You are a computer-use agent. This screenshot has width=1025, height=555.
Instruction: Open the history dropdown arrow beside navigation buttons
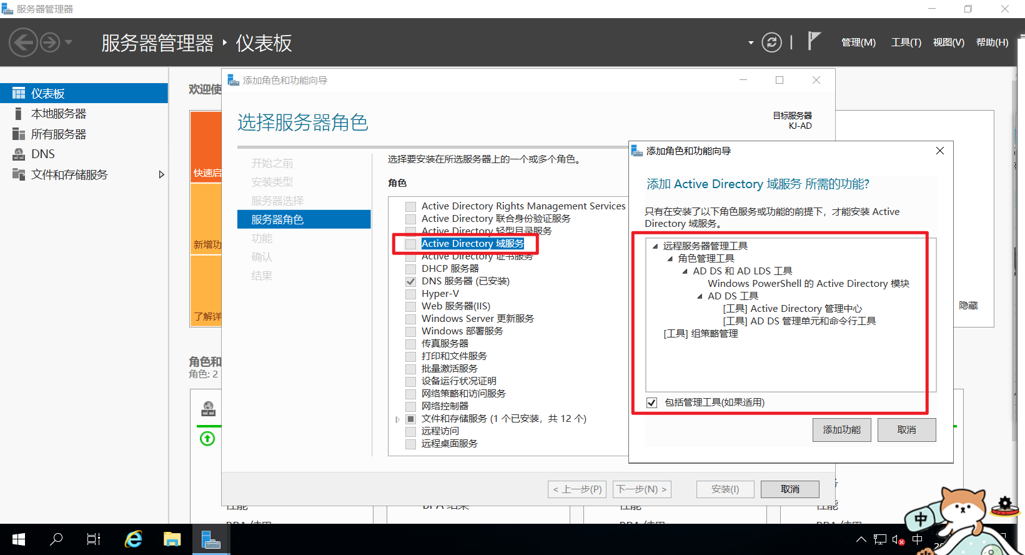click(x=69, y=42)
